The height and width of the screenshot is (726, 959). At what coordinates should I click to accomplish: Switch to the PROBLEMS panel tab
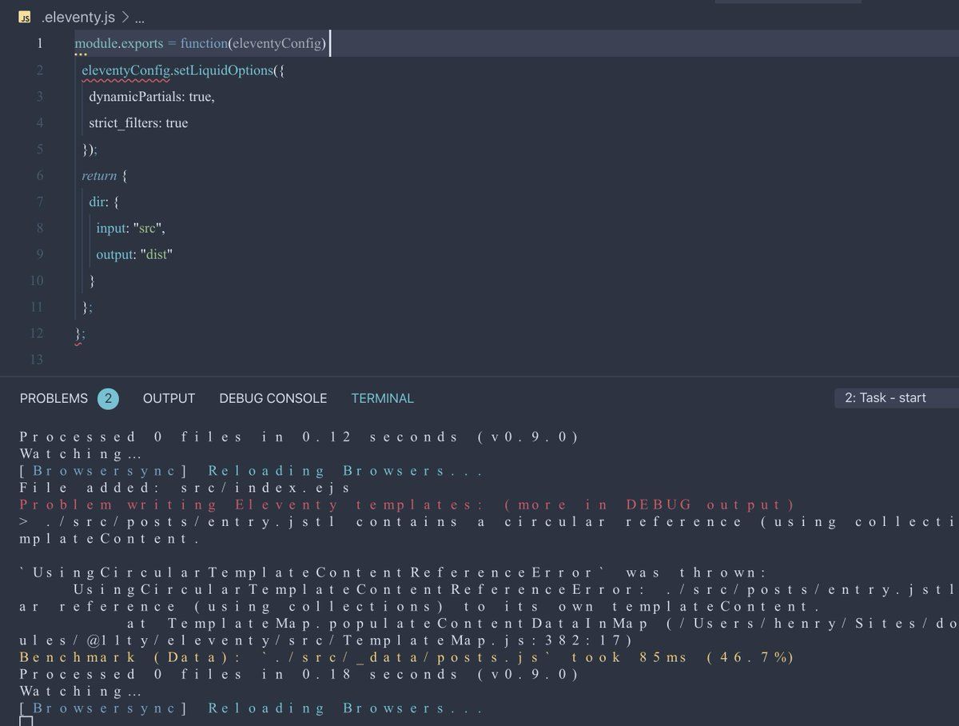[x=54, y=398]
